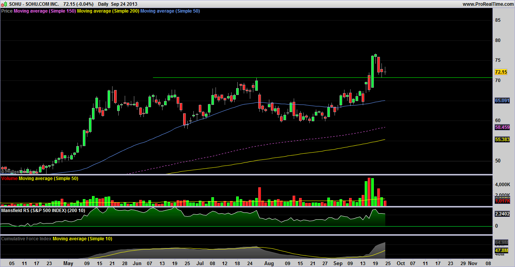Select the Moving average (Simple 150) label

pyautogui.click(x=45, y=11)
